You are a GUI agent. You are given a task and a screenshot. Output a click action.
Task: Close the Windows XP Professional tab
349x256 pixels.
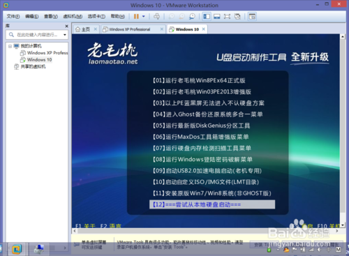pyautogui.click(x=162, y=29)
